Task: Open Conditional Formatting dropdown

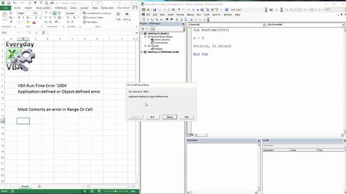Action: [x=97, y=13]
